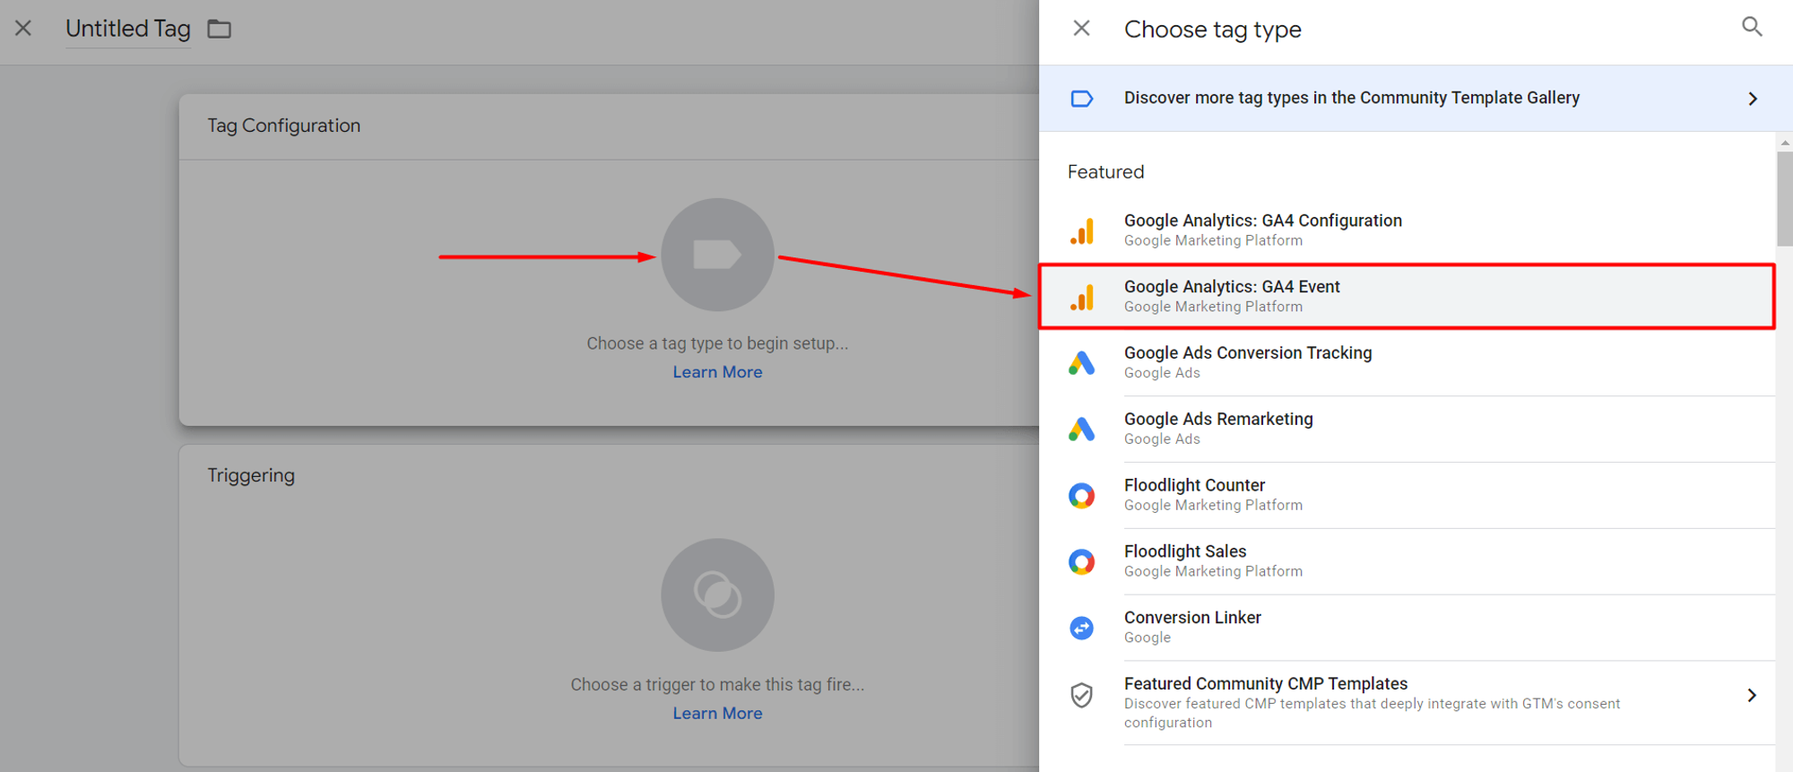The image size is (1793, 772).
Task: Pick Floodlight Counter tag type
Action: [1407, 495]
